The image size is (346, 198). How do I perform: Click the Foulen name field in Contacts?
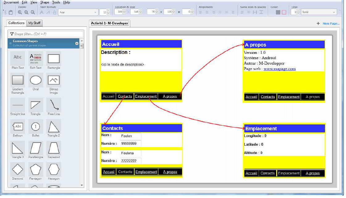pyautogui.click(x=131, y=136)
